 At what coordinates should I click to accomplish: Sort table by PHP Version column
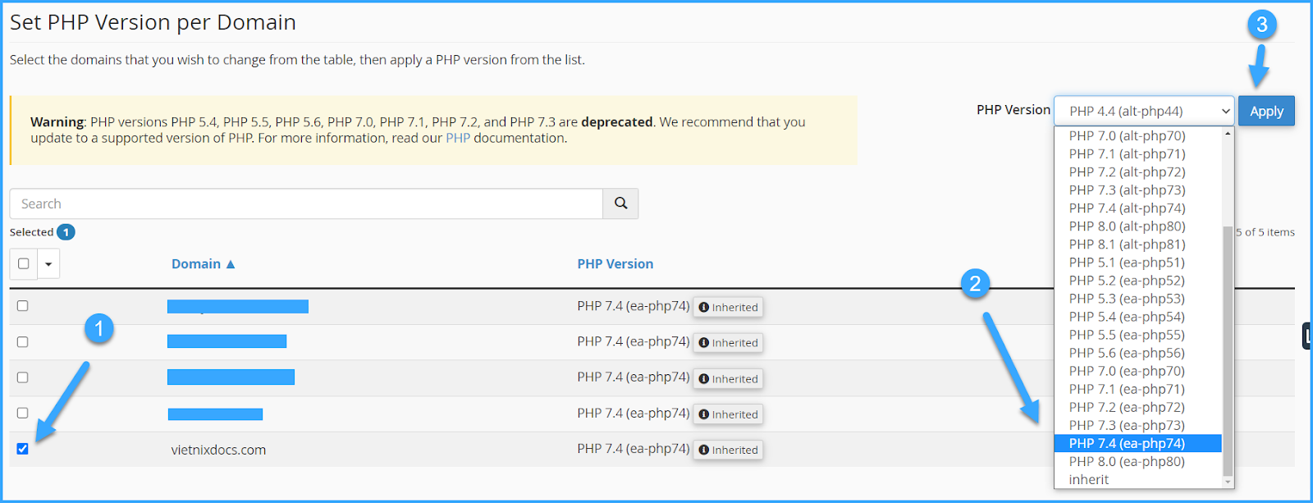(615, 264)
